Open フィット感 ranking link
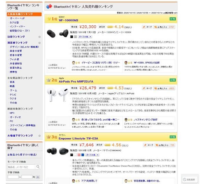Image resolution: width=202 pixels, height=184 pixels. pos(14,59)
